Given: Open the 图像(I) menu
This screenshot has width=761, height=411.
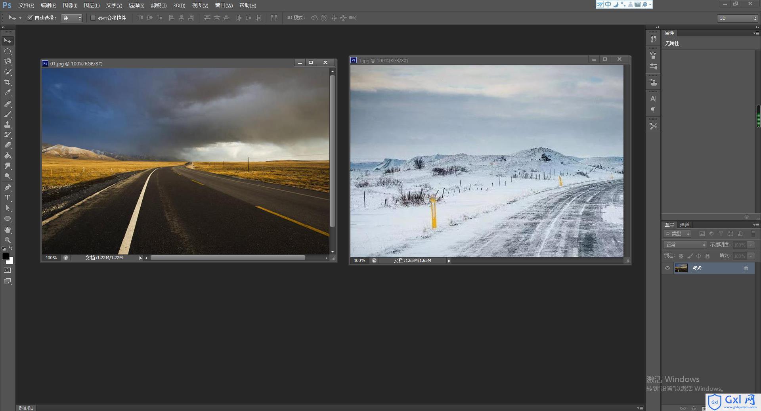Looking at the screenshot, I should tap(70, 5).
